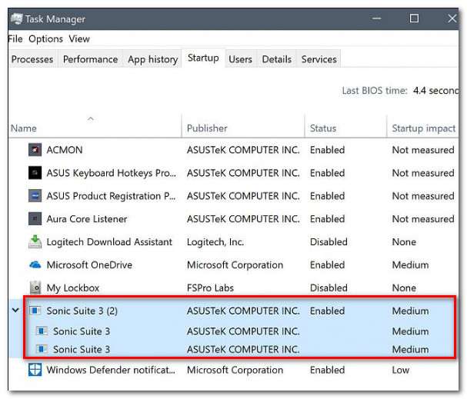Click the My Lockbox icon
Screen dimensions: 467x399
click(35, 288)
